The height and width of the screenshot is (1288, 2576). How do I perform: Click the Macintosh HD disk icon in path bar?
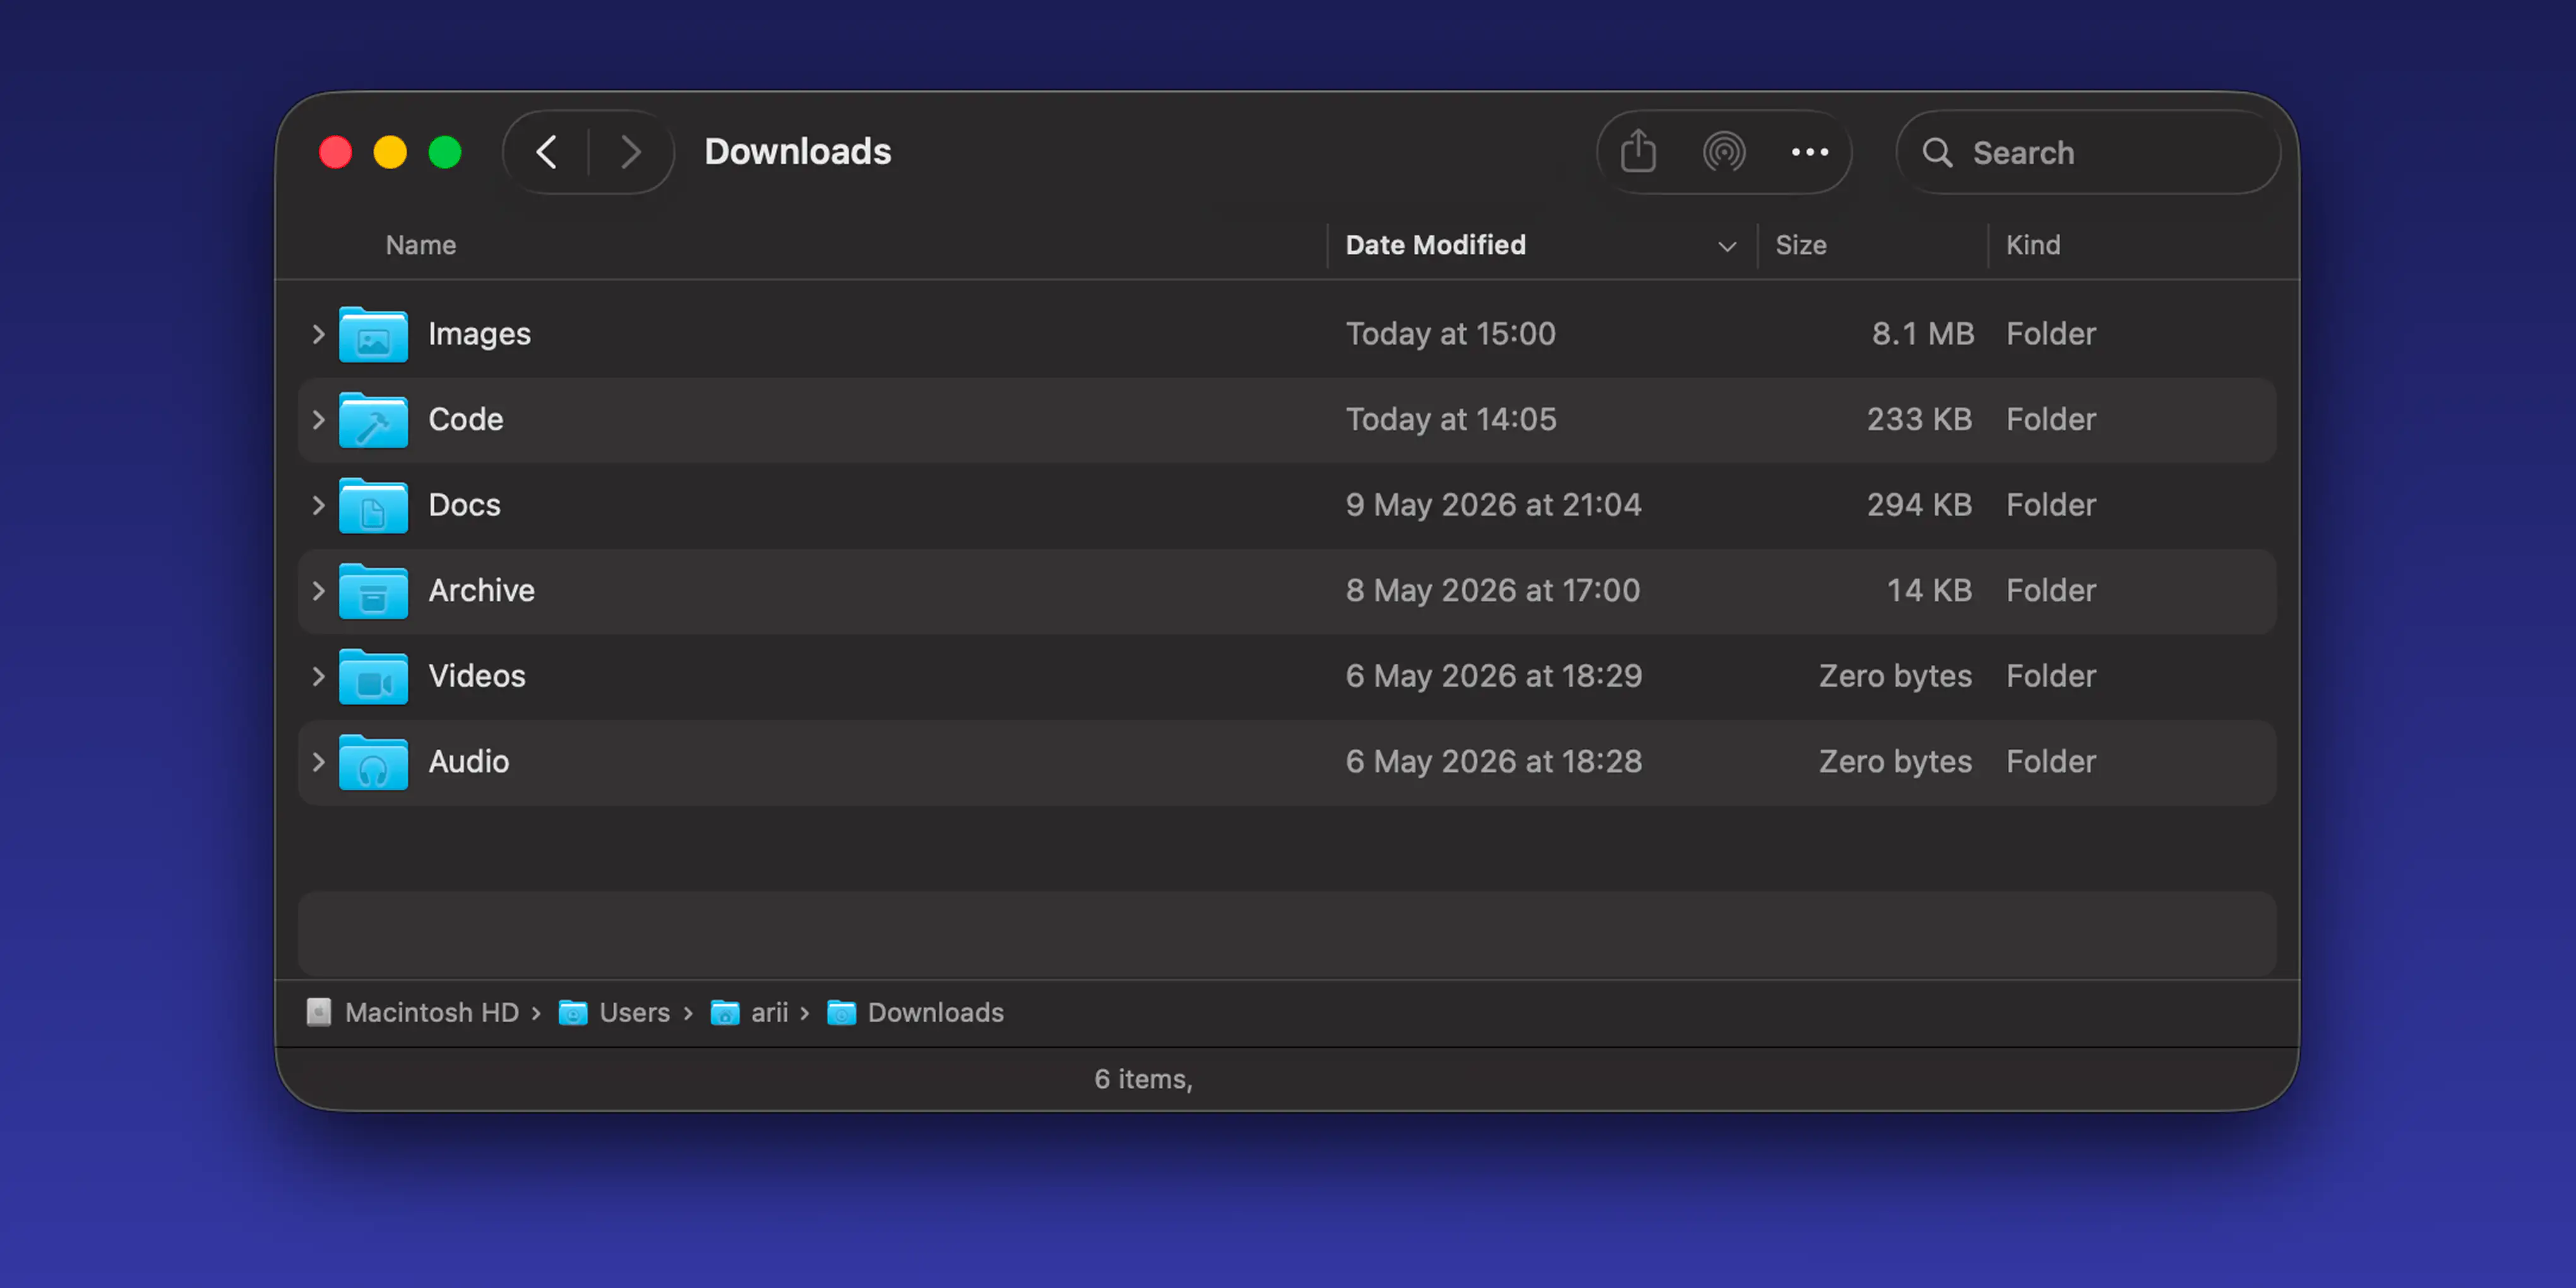(319, 1012)
